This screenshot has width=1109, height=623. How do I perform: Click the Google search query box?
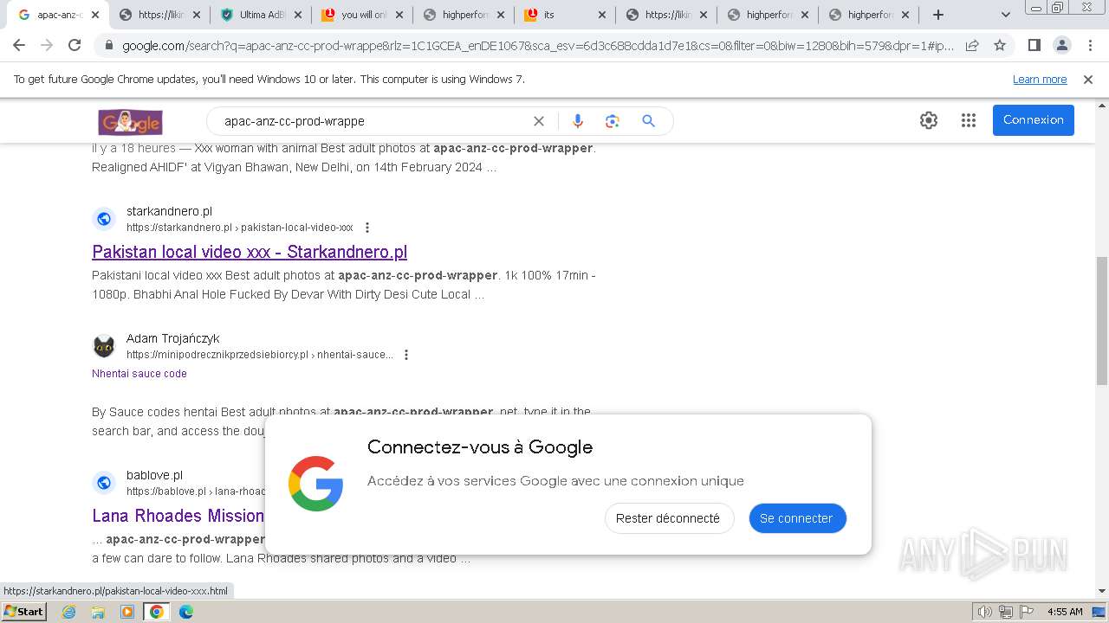point(373,121)
